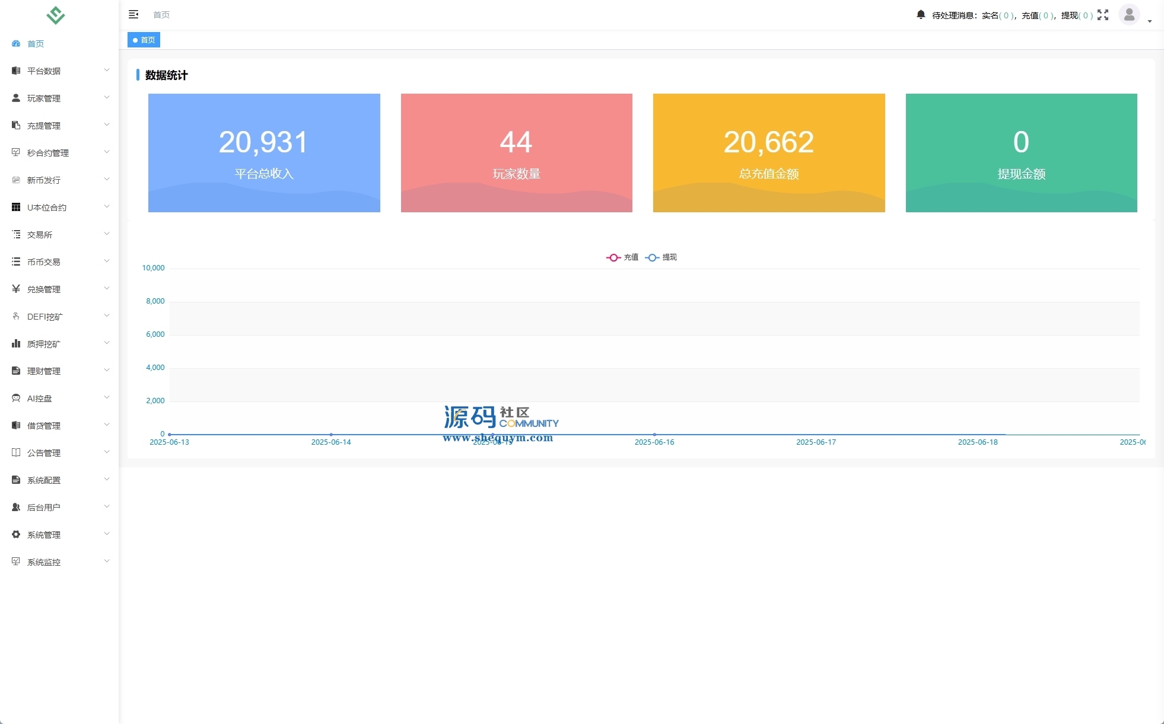
Task: Click the 系统管理 gear icon
Action: click(16, 535)
